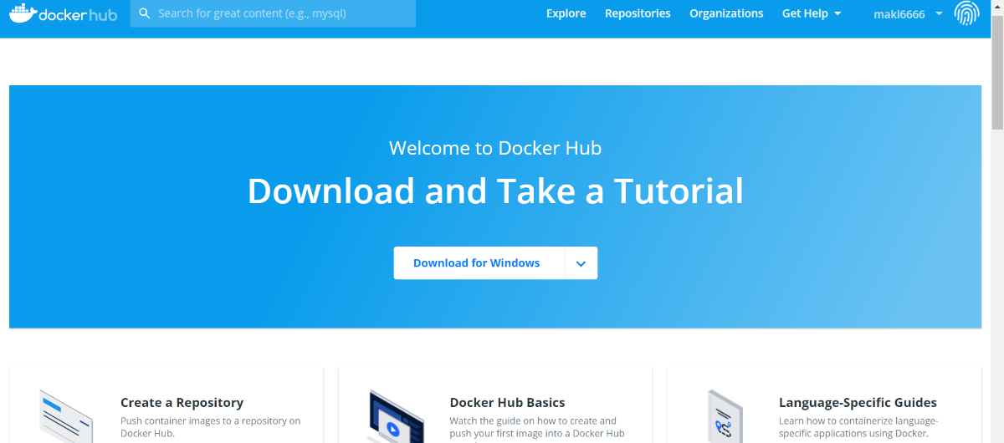The height and width of the screenshot is (443, 1004).
Task: Expand the Get Help menu
Action: coord(812,13)
